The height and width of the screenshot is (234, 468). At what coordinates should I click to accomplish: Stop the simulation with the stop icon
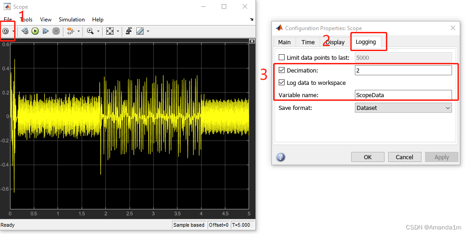tap(56, 31)
